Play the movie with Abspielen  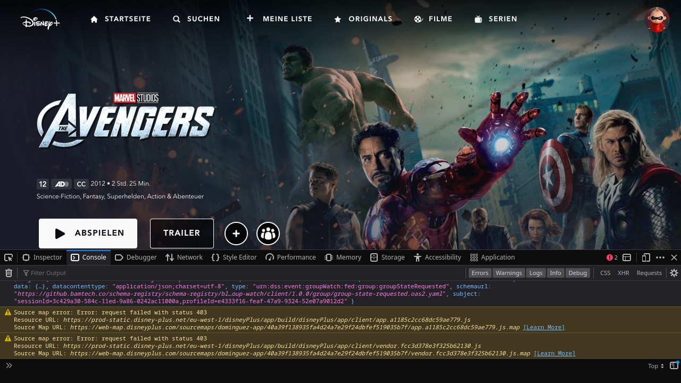click(x=88, y=234)
